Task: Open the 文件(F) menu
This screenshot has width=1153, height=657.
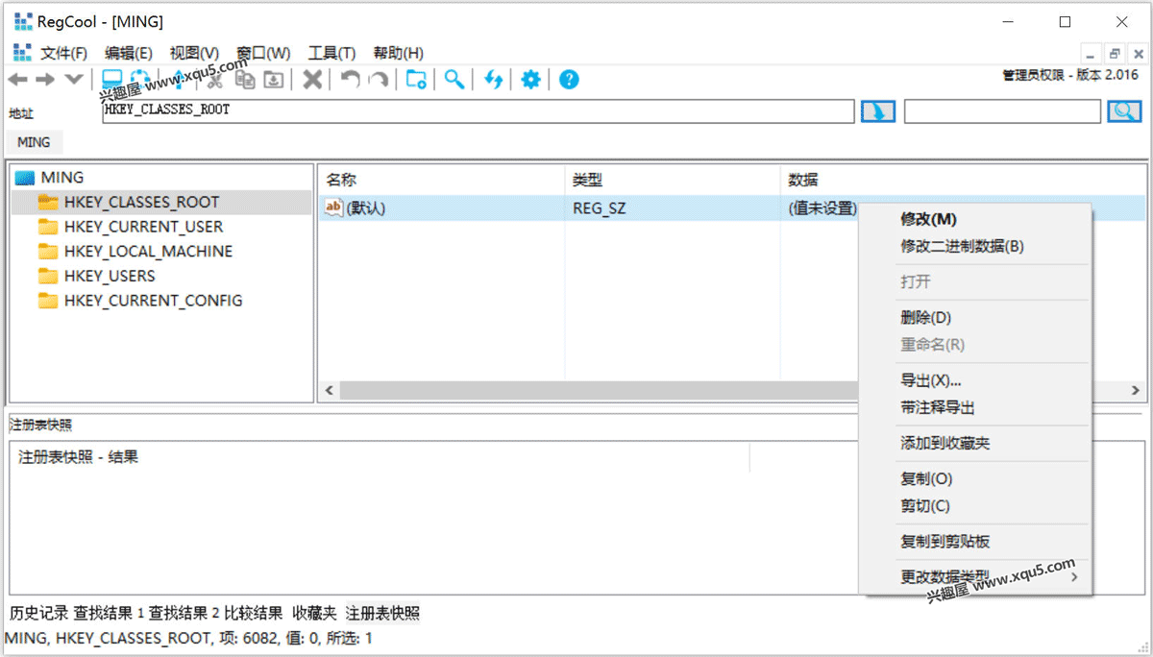Action: (63, 54)
